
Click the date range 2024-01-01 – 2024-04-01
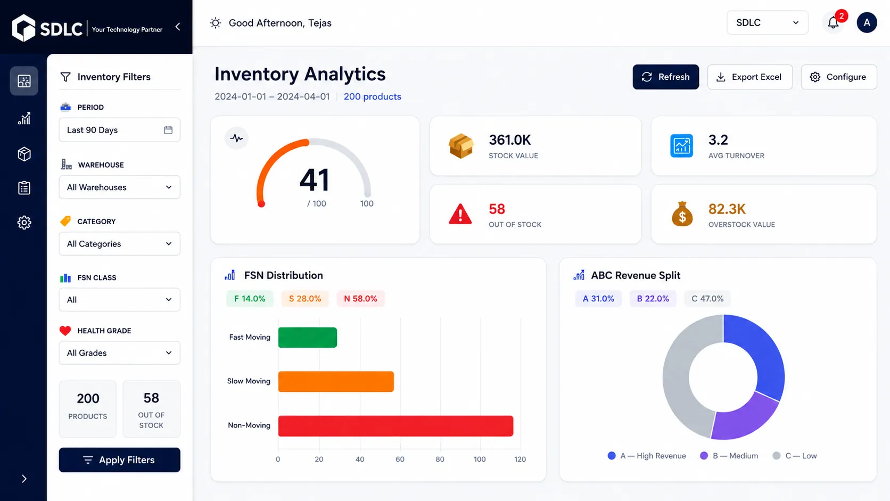click(x=272, y=96)
